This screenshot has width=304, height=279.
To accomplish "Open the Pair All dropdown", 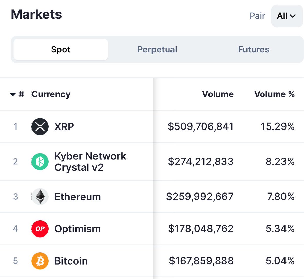I will pyautogui.click(x=287, y=16).
